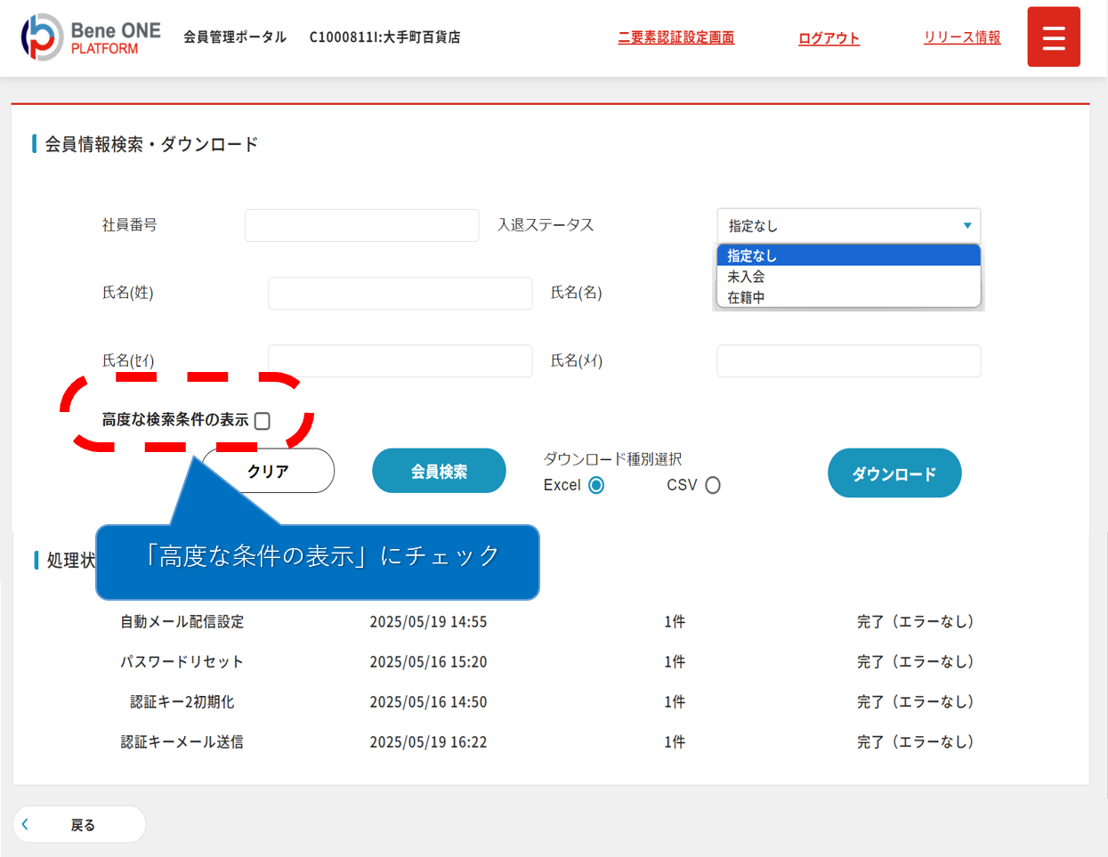
Task: Open the red hamburger menu
Action: point(1053,37)
